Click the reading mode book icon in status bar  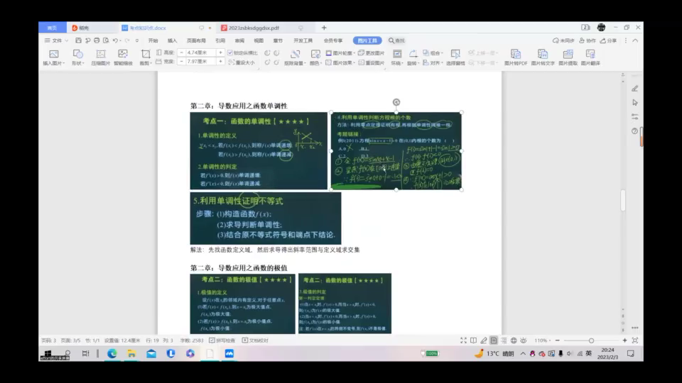tap(473, 340)
